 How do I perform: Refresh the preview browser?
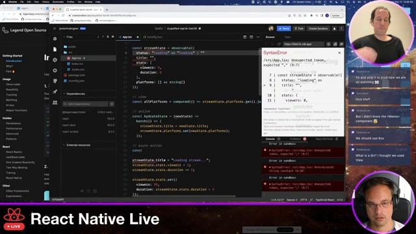pyautogui.click(x=279, y=44)
